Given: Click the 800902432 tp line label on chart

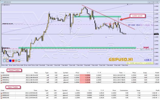Looking at the screenshot, I should click(x=6, y=48).
